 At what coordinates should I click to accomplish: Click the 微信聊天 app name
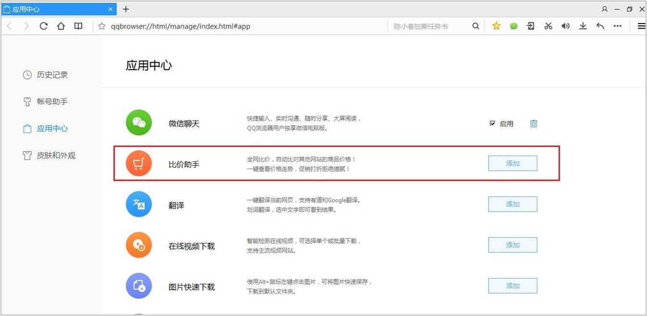pyautogui.click(x=184, y=124)
